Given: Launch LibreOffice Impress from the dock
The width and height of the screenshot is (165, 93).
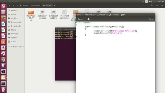Looking at the screenshot, I should click(3, 36).
